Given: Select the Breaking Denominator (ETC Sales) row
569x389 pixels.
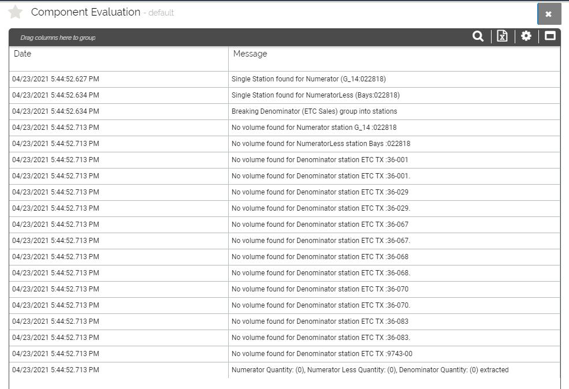Looking at the screenshot, I should (314, 111).
